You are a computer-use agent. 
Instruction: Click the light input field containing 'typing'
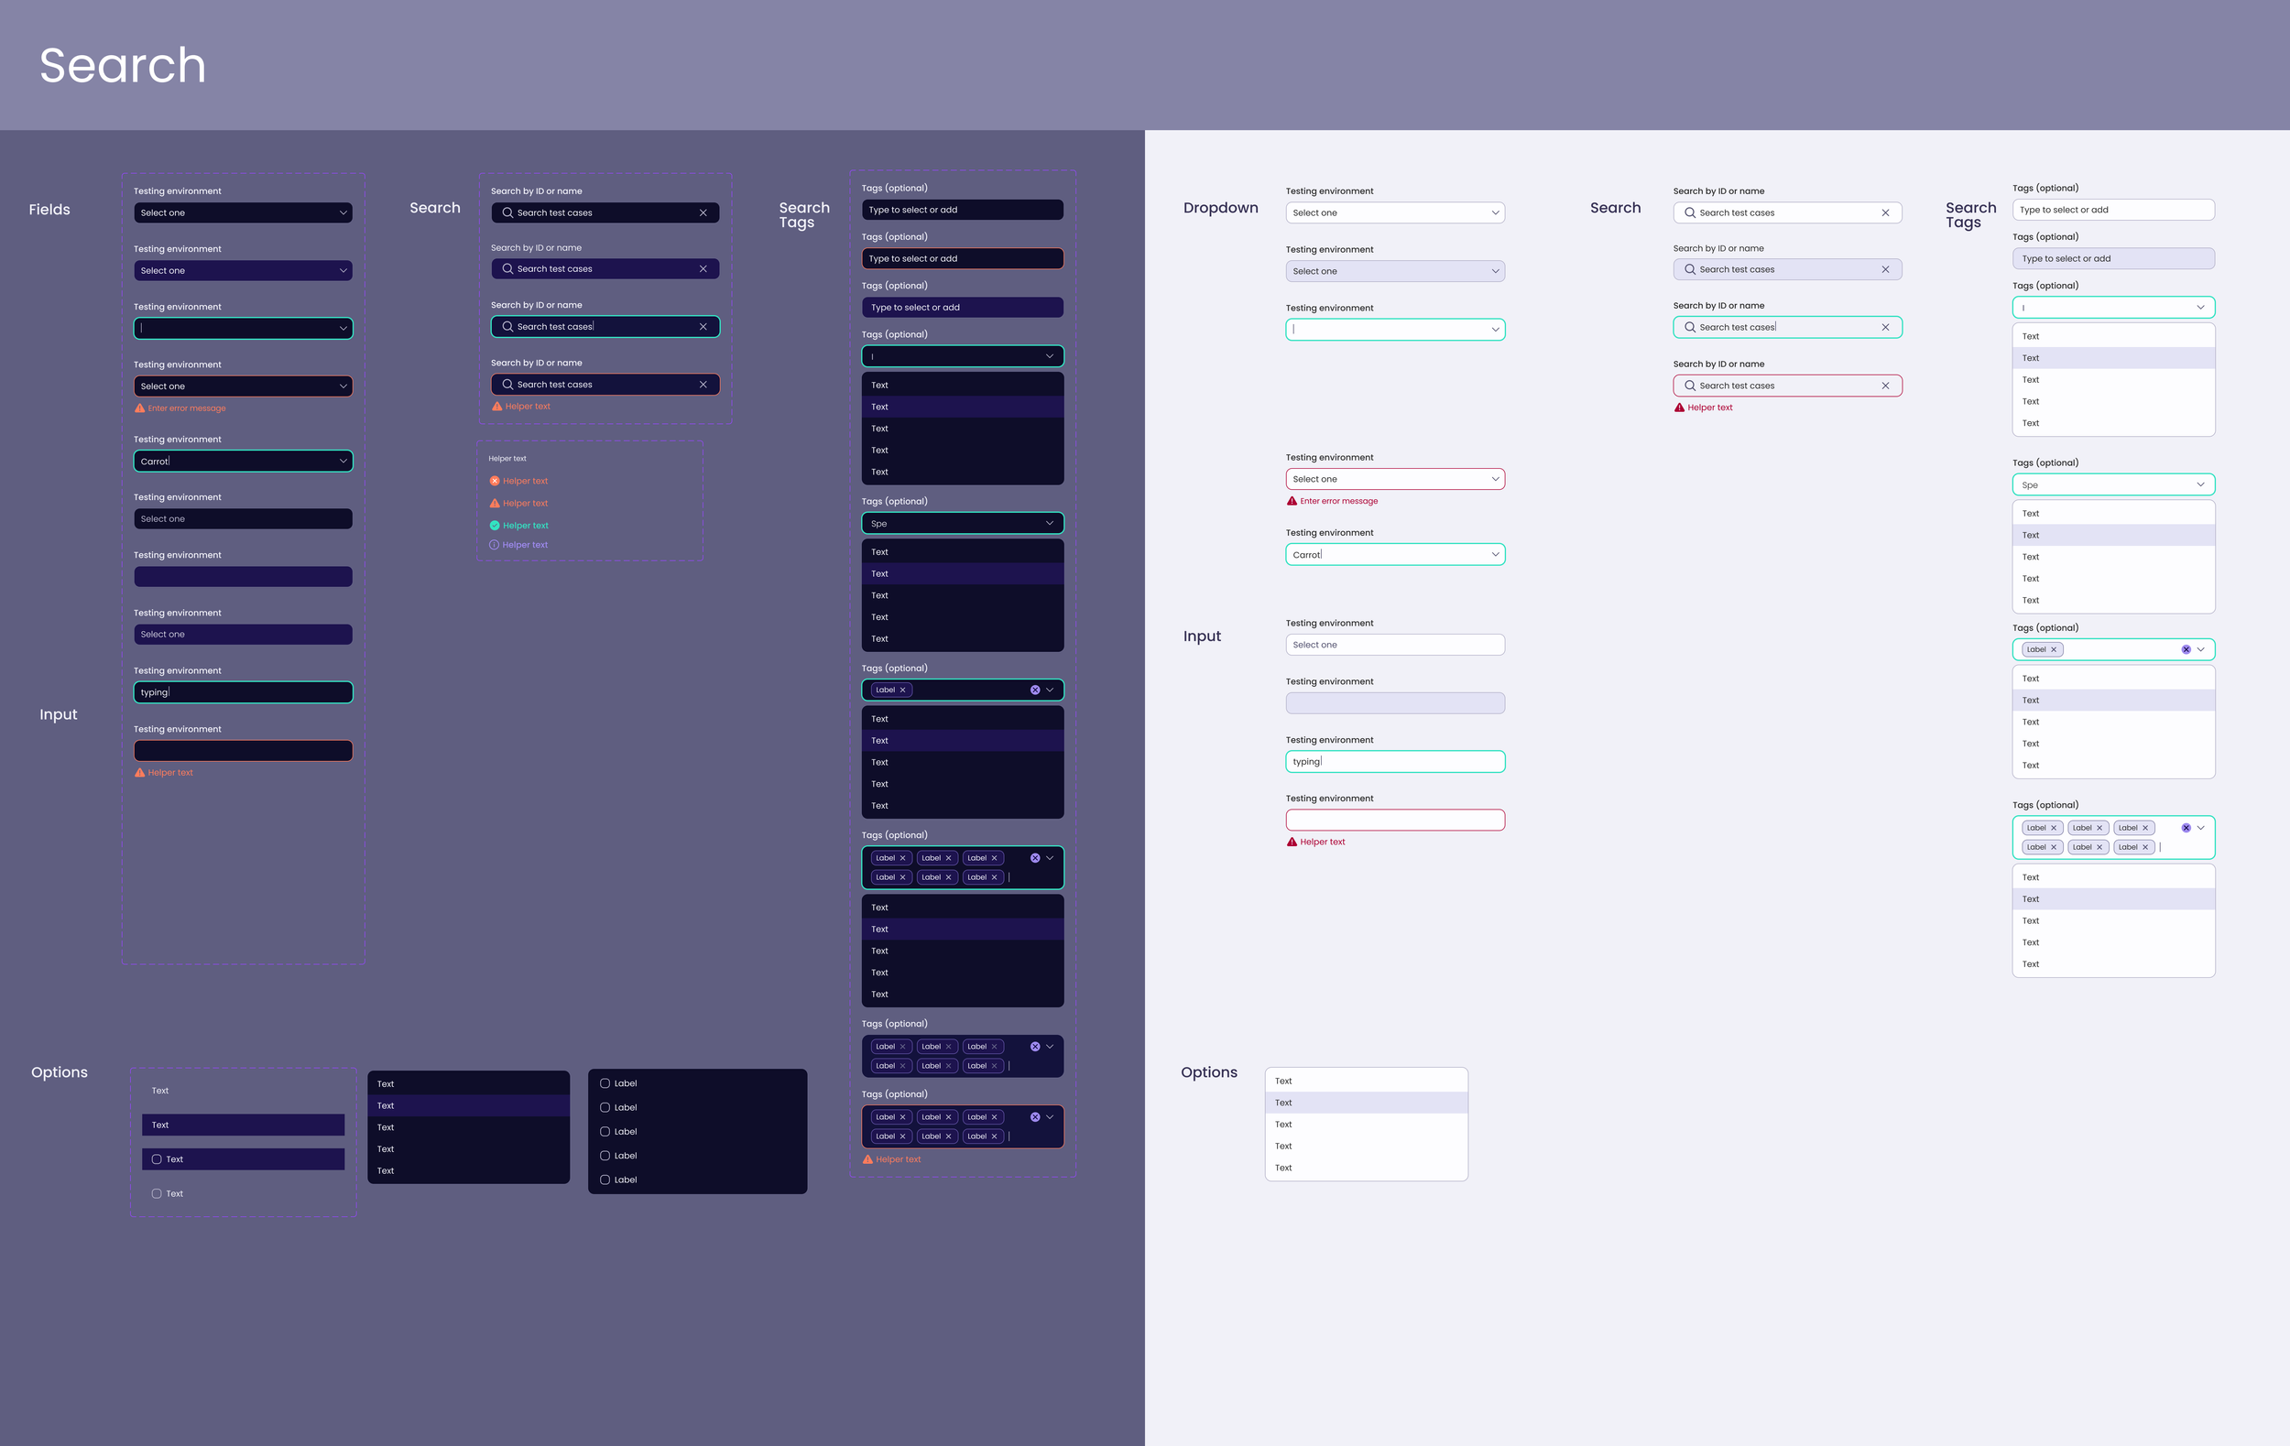(x=1394, y=762)
